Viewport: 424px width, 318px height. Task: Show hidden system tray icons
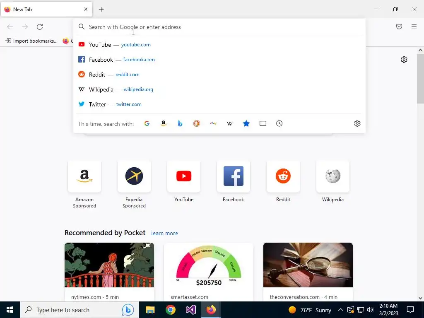[x=341, y=310]
